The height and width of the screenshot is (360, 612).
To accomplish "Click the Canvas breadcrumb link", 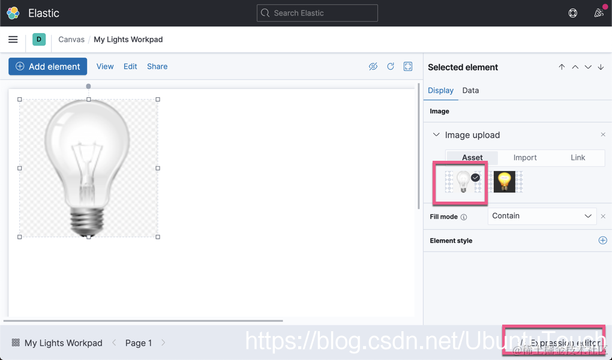I will pos(71,40).
